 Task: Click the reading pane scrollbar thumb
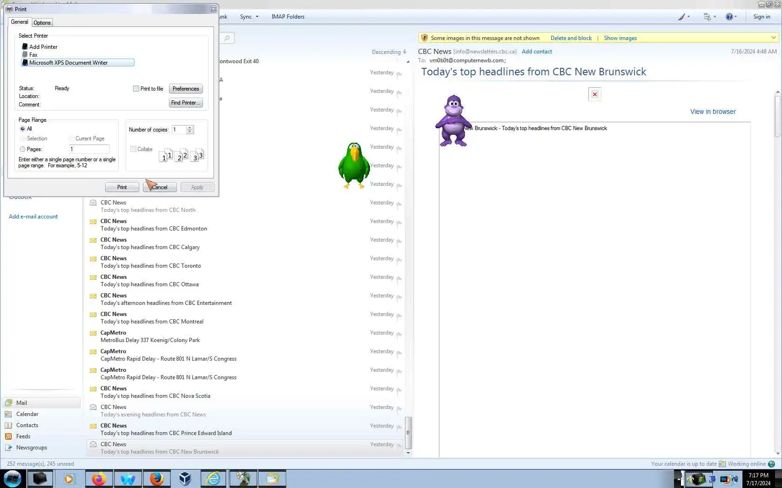coord(777,116)
